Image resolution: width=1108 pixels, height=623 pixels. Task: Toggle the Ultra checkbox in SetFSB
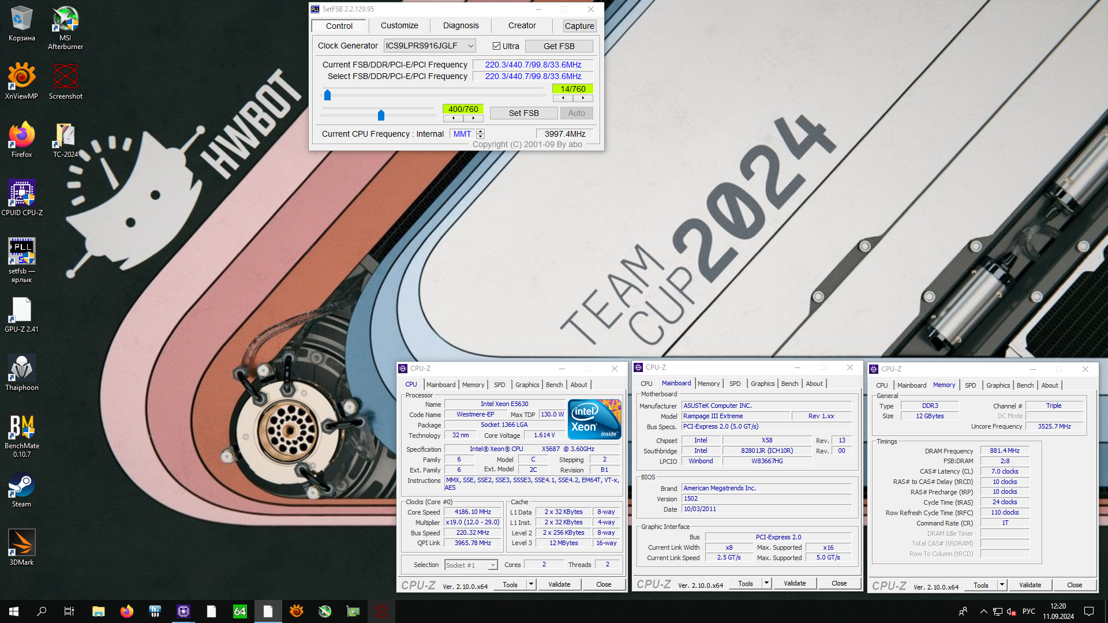click(496, 46)
